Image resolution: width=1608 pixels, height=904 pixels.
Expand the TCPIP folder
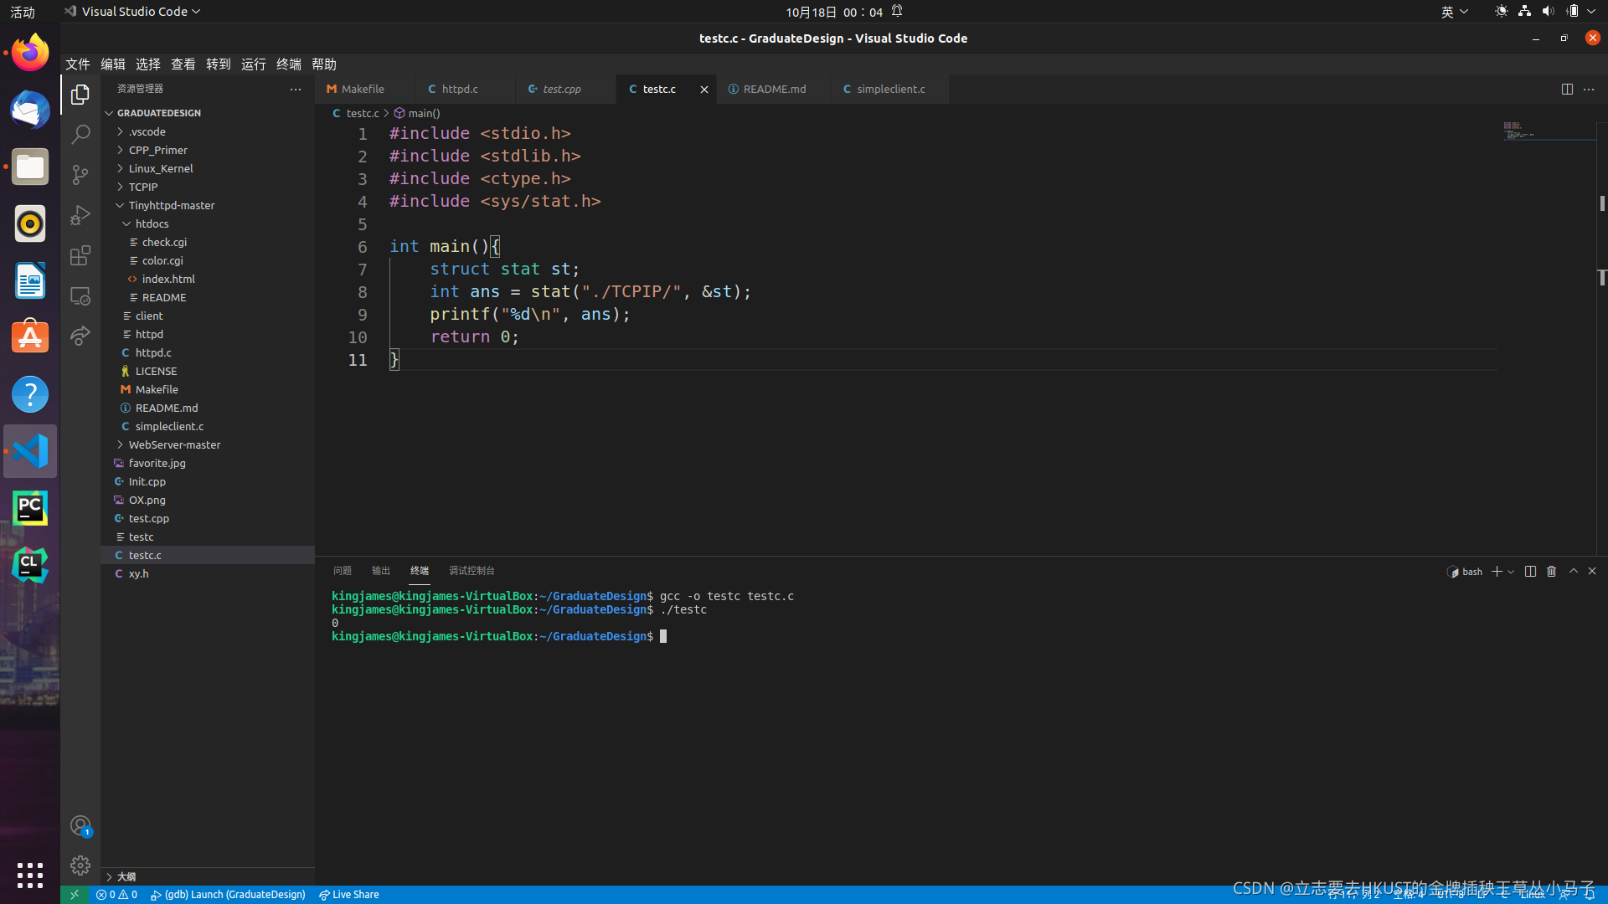[x=207, y=187]
